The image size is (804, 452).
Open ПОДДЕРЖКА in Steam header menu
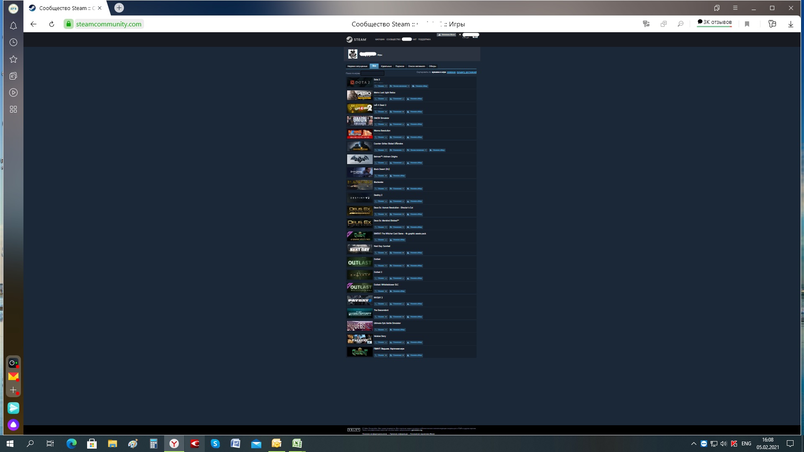tap(424, 39)
